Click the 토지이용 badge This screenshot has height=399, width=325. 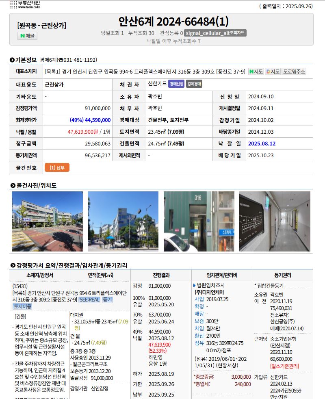[x=22, y=306]
